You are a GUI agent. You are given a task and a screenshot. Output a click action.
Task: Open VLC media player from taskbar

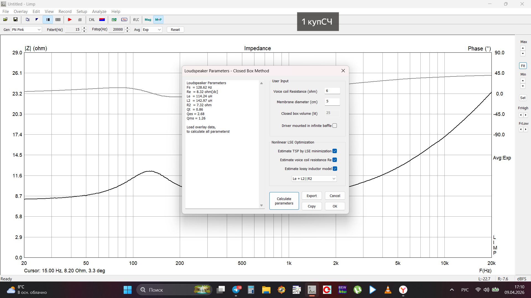pyautogui.click(x=388, y=290)
